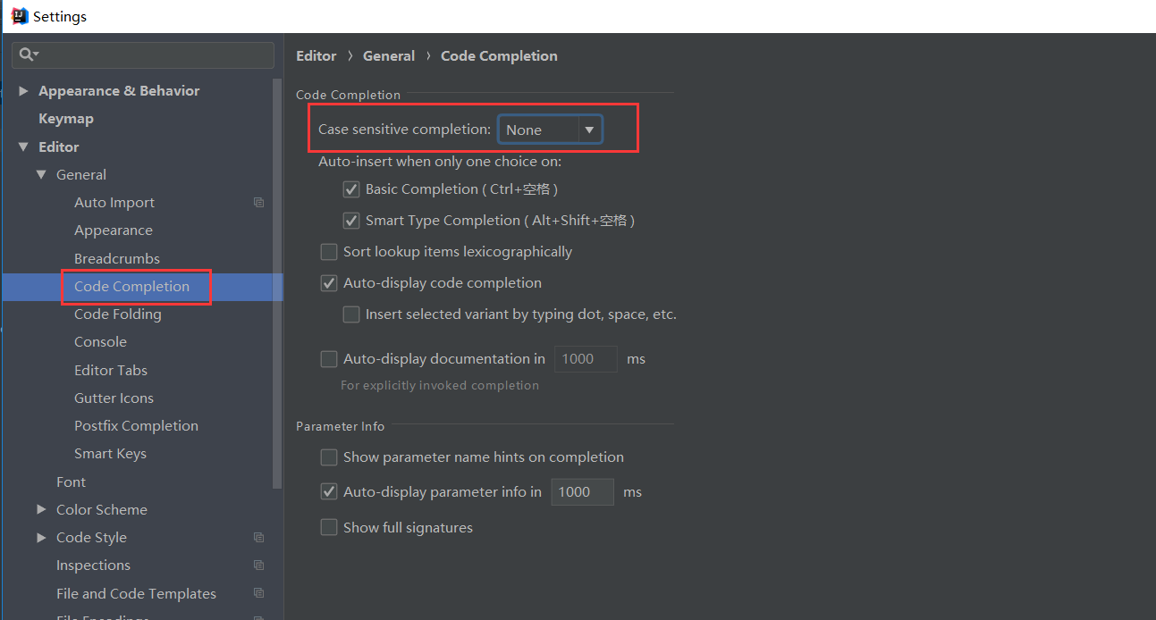The image size is (1156, 620).
Task: Disable Smart Type Completion auto-insert checkbox
Action: (351, 221)
